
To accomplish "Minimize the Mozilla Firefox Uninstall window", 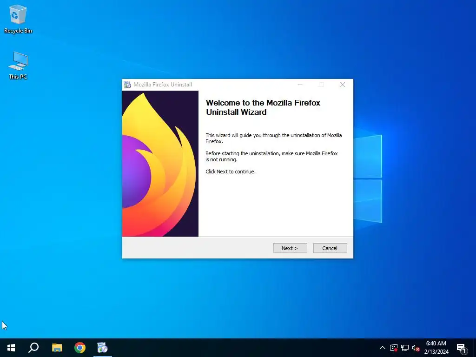I will point(300,85).
